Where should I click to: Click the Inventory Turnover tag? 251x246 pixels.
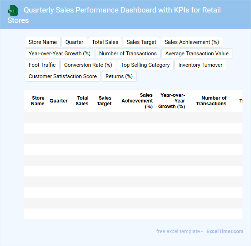click(200, 65)
